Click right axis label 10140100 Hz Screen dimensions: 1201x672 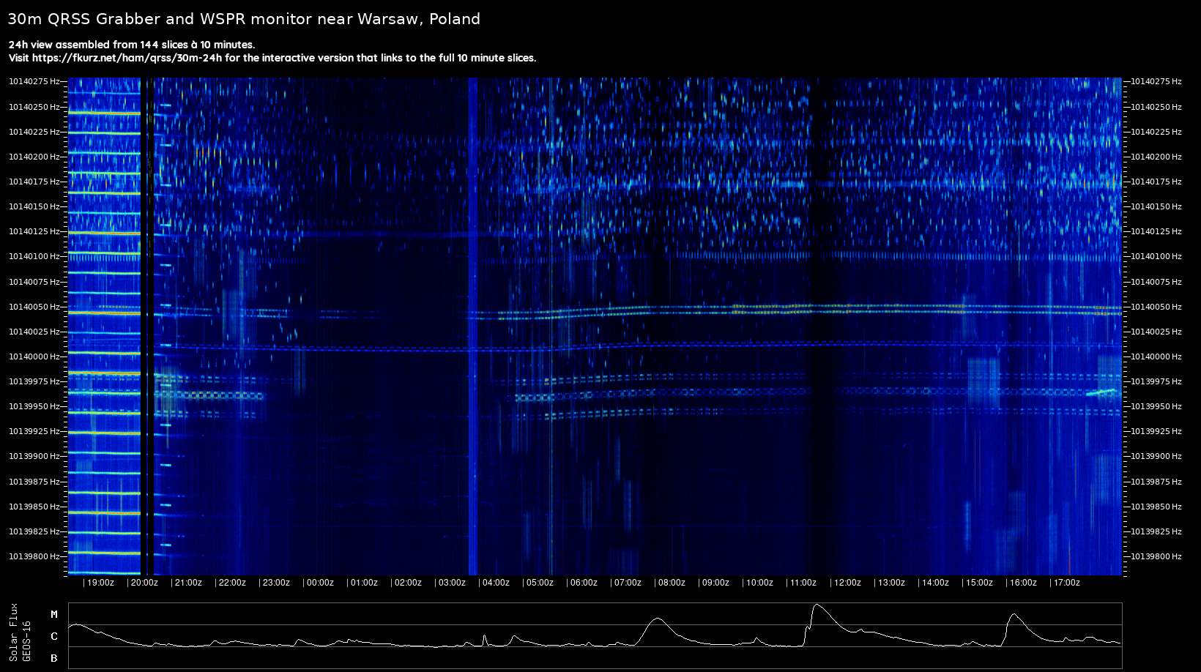(x=1156, y=256)
